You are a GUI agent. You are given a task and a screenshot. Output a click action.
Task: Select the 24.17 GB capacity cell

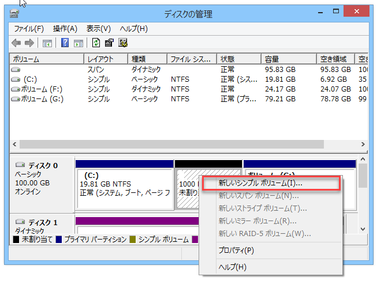point(280,89)
